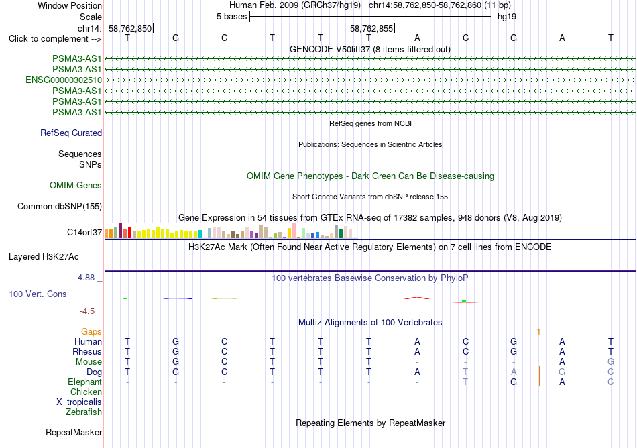
Task: Click the cyan GTEx expression bar
Action: tap(200, 234)
